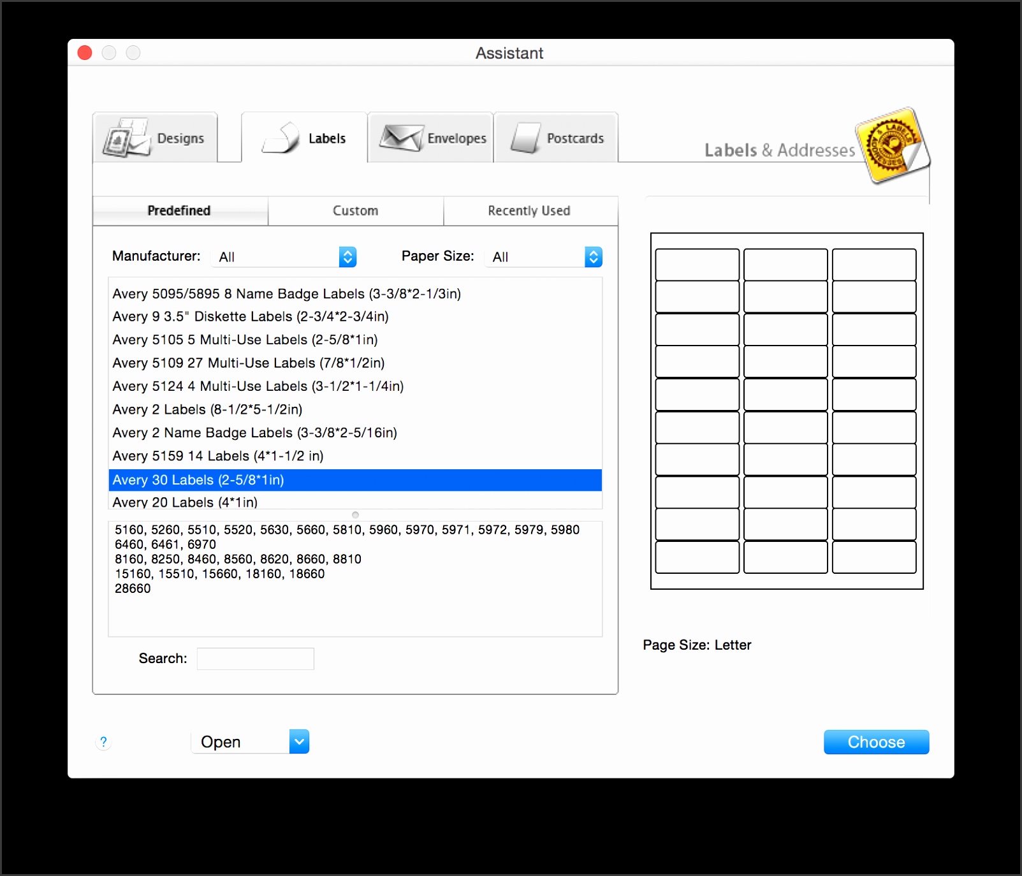Select the Postcards tab
The height and width of the screenshot is (876, 1022).
point(555,138)
